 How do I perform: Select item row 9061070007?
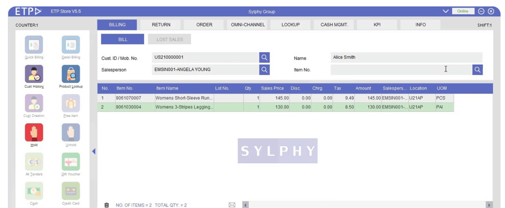(276, 98)
